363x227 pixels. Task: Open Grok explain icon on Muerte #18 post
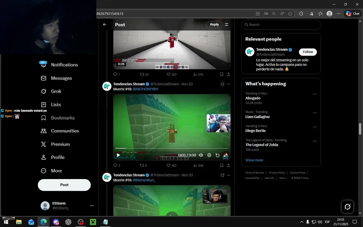(x=222, y=84)
